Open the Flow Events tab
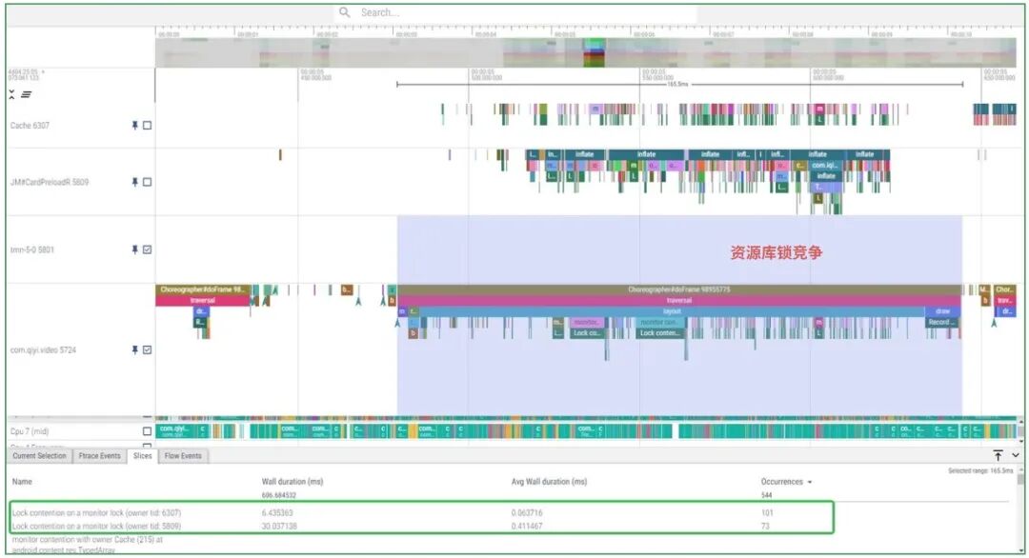Screen dimensions: 1029x558 click(x=183, y=456)
